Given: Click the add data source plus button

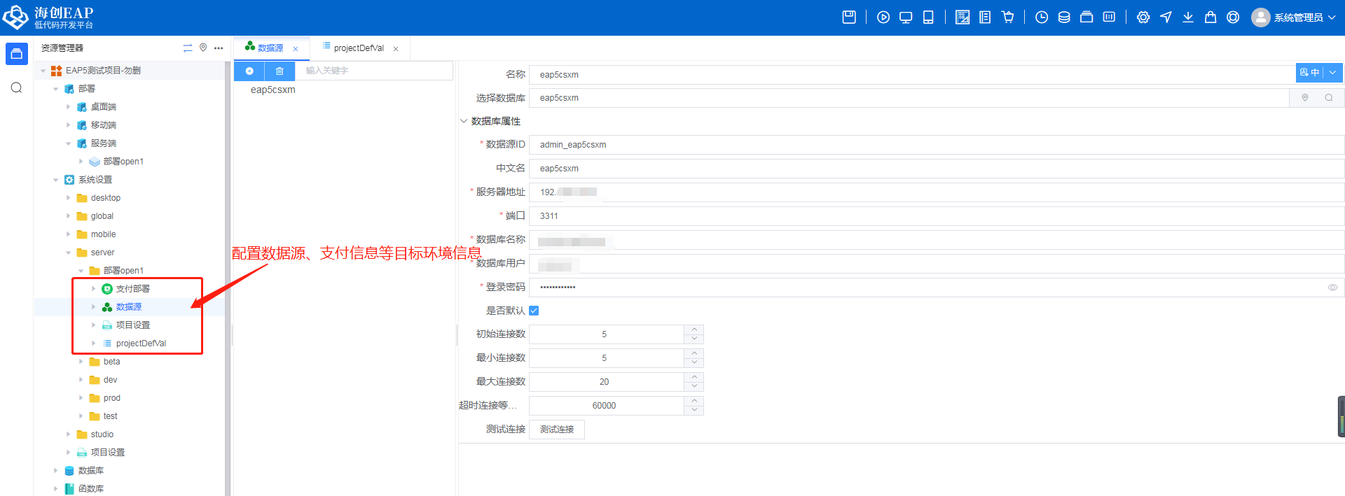Looking at the screenshot, I should 249,71.
